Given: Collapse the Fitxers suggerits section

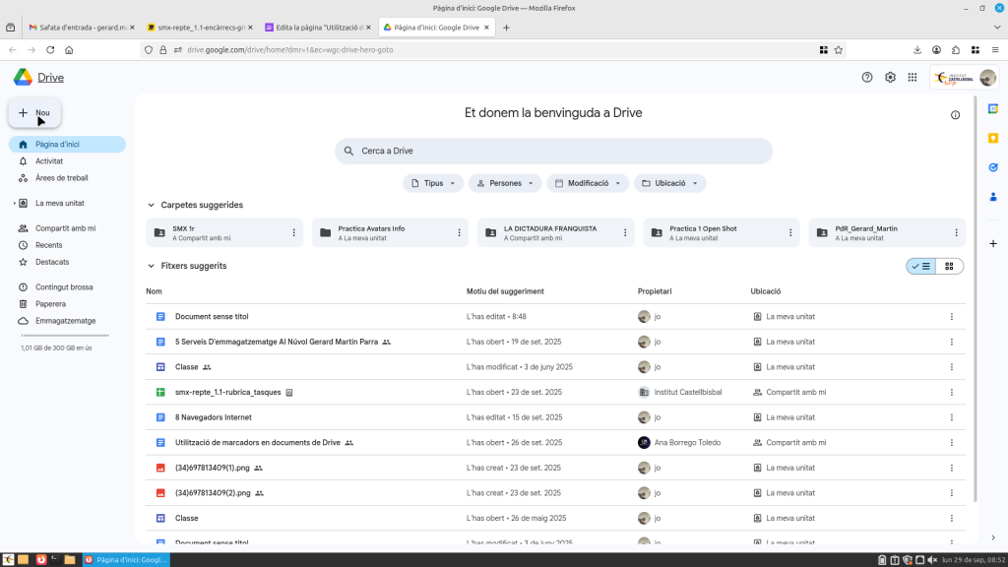Looking at the screenshot, I should [x=151, y=266].
